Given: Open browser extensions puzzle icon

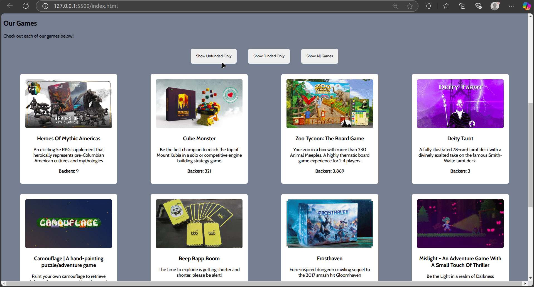Looking at the screenshot, I should pos(429,6).
